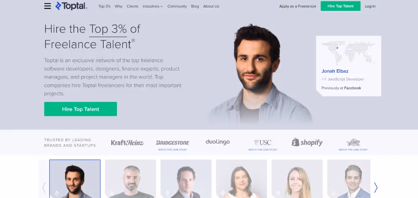The width and height of the screenshot is (418, 198).
Task: Go to the Community page
Action: pos(177,6)
